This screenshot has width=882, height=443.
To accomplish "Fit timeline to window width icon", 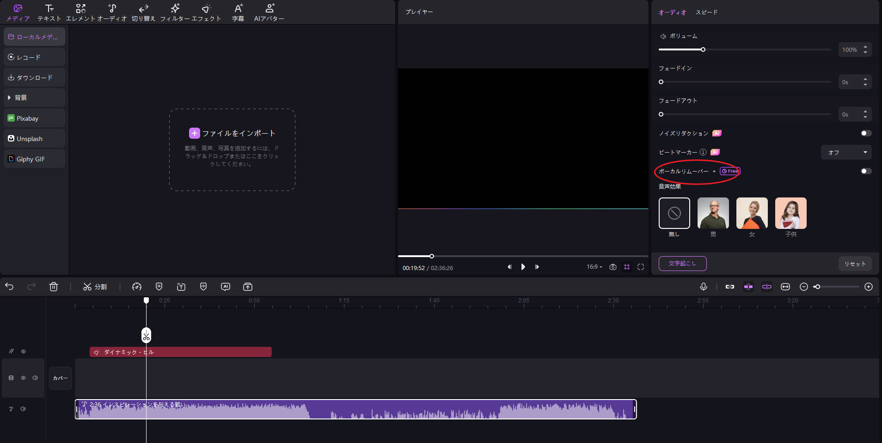I will (x=785, y=287).
